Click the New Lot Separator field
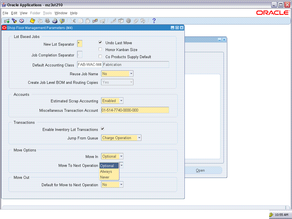 80,44
